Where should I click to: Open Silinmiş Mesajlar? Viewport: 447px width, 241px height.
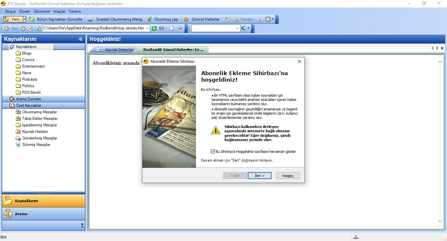36,145
